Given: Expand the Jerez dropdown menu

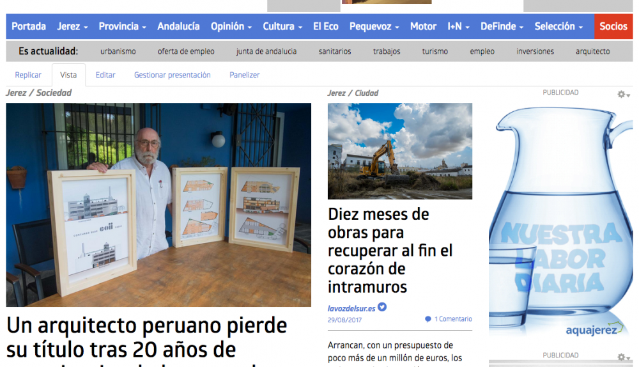Looking at the screenshot, I should [72, 26].
